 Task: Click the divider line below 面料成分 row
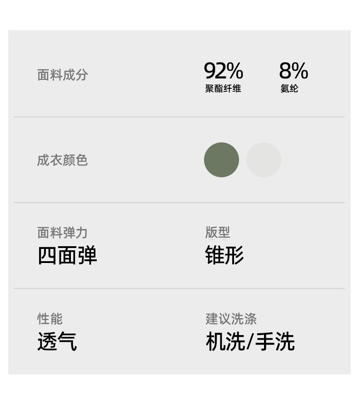[x=179, y=117]
